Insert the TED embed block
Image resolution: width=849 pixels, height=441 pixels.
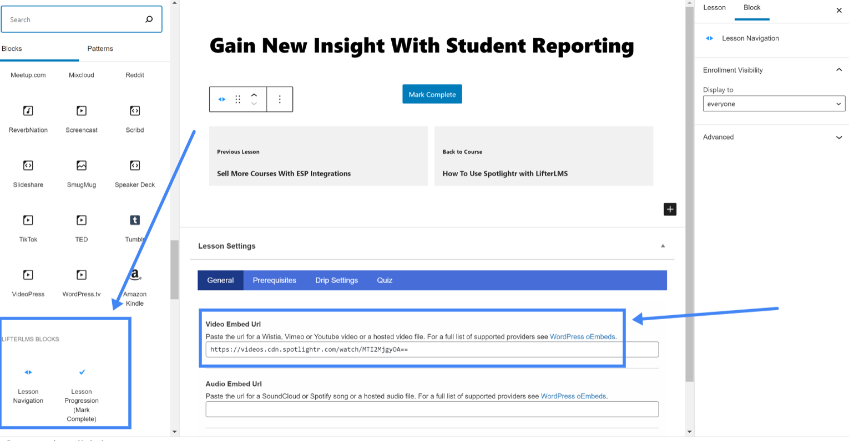tap(81, 229)
